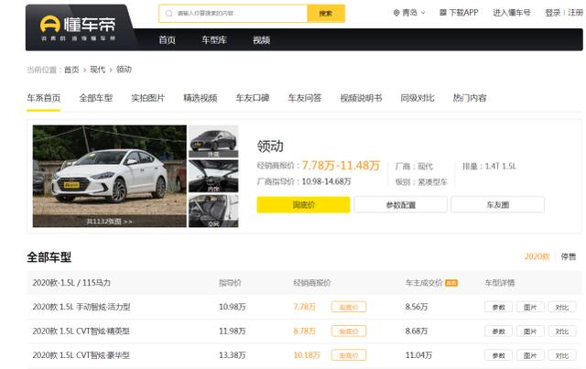This screenshot has width=586, height=369.
Task: Click 图片 in the 活力型 row
Action: (x=530, y=307)
